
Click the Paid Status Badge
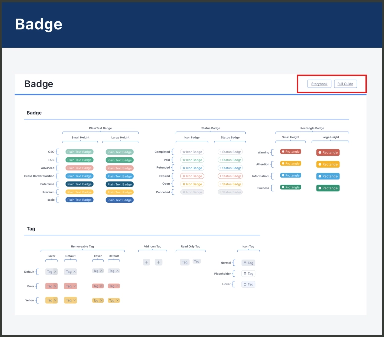[230, 160]
